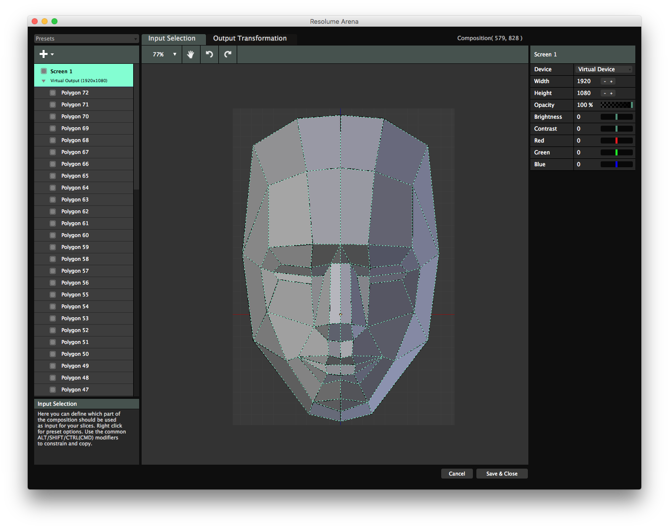Increase Height with the plus stepper

(612, 94)
